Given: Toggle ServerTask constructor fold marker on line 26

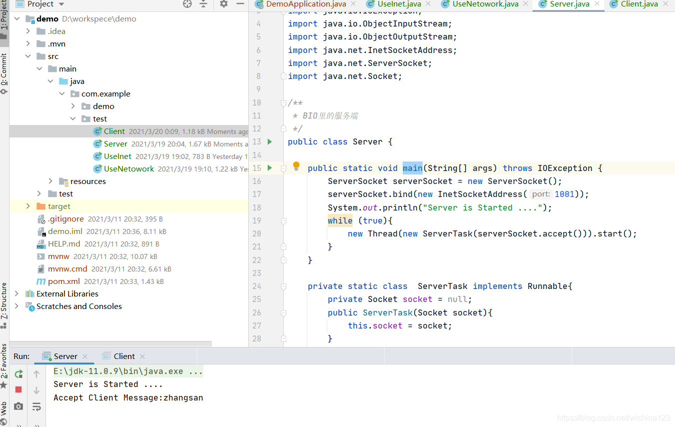Looking at the screenshot, I should tap(283, 313).
